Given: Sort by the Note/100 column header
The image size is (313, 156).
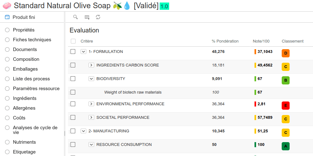Looking at the screenshot, I should tap(261, 41).
